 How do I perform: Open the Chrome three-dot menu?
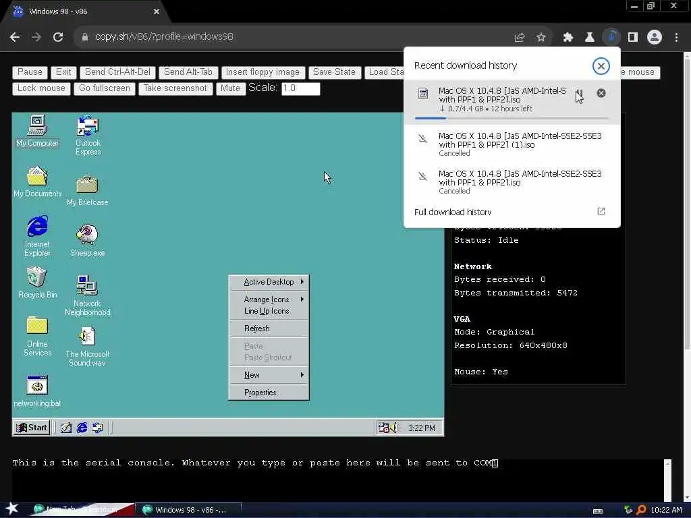676,37
